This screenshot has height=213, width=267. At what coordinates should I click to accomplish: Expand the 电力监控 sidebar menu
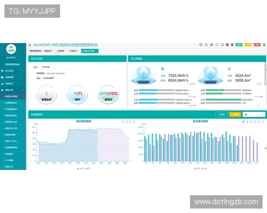coord(13,71)
